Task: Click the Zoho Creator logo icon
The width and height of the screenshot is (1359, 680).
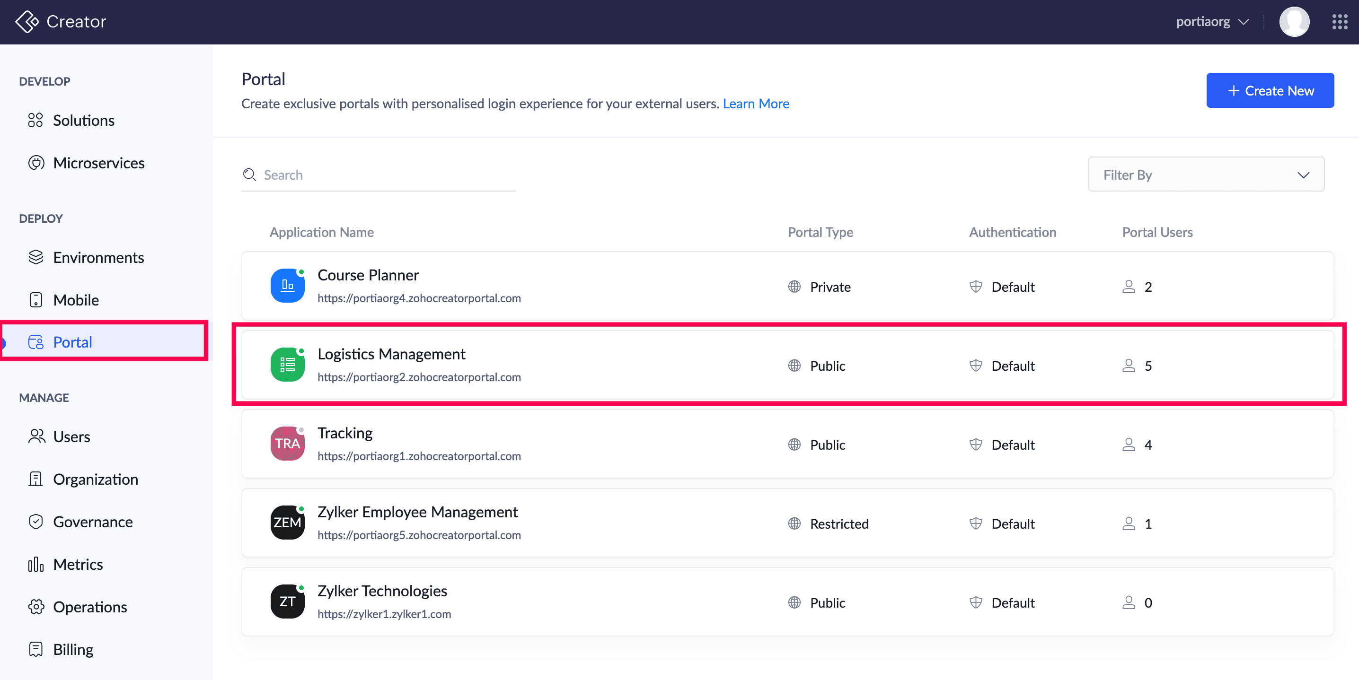Action: coord(26,22)
